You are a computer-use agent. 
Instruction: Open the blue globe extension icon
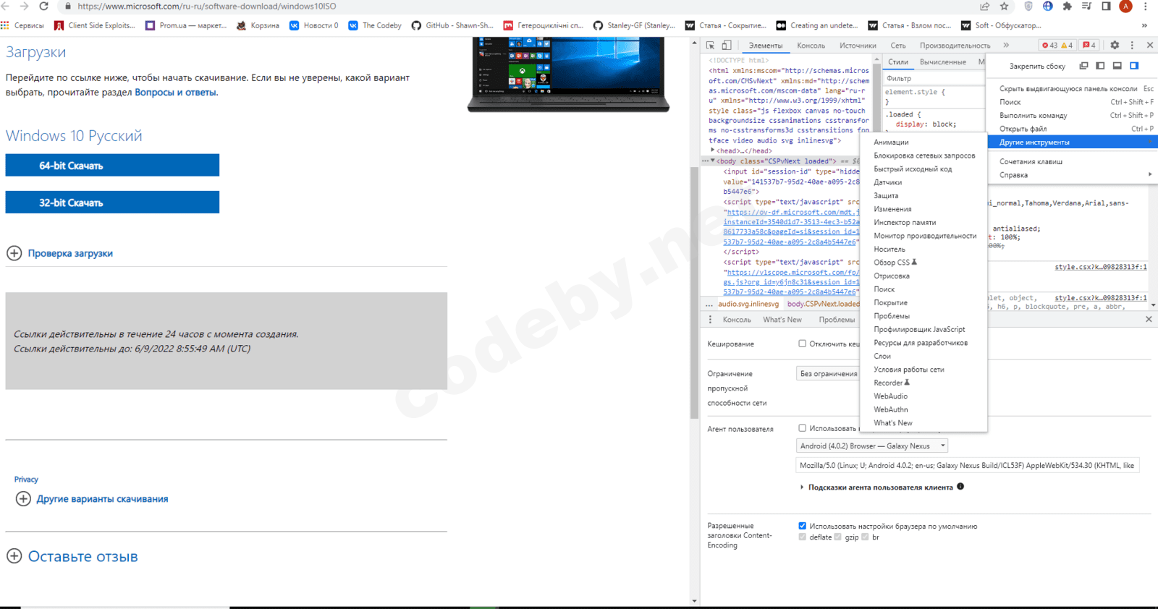(1047, 7)
